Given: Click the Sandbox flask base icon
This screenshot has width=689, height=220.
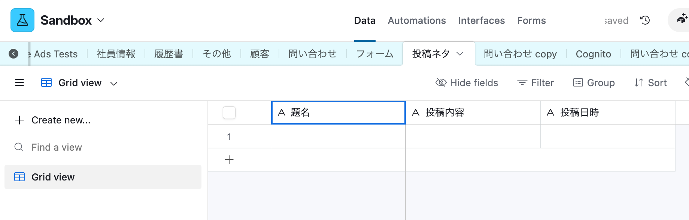Looking at the screenshot, I should point(22,20).
